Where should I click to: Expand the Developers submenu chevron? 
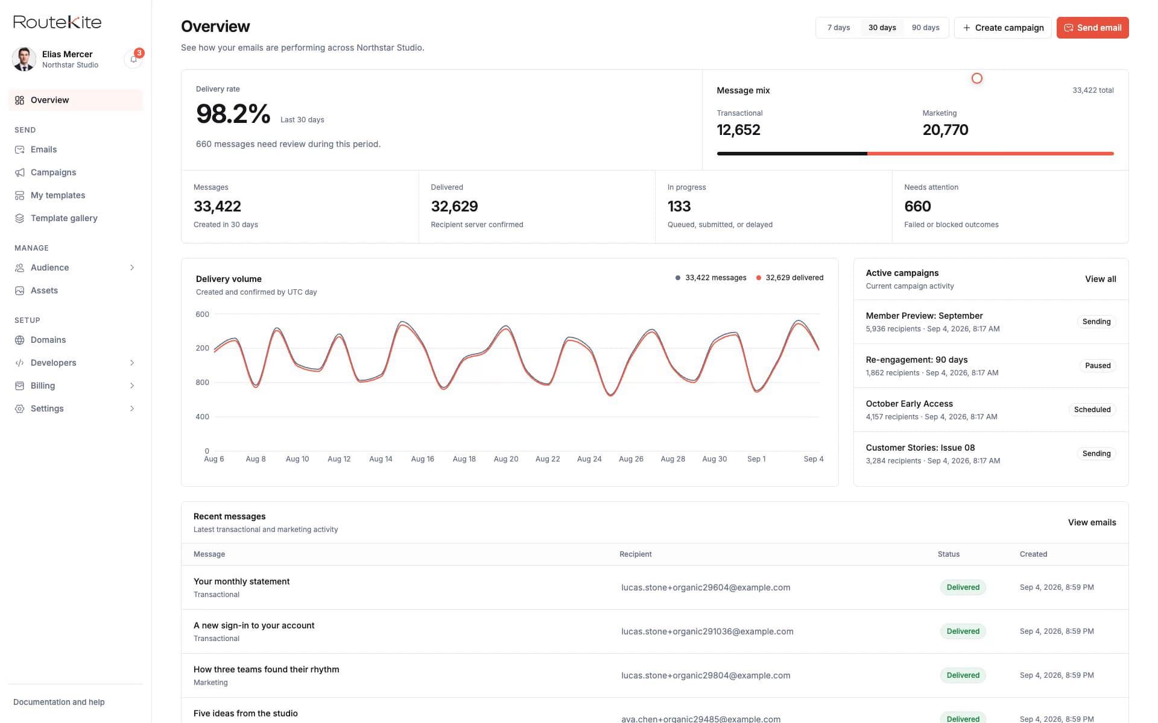(x=132, y=363)
